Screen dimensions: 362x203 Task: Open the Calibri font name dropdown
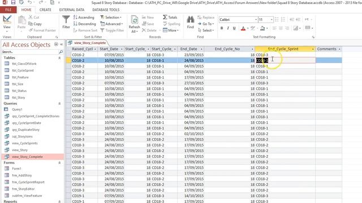(256, 20)
